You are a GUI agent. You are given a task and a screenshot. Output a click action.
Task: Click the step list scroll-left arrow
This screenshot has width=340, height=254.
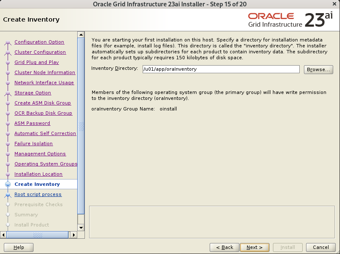[x=3, y=235]
